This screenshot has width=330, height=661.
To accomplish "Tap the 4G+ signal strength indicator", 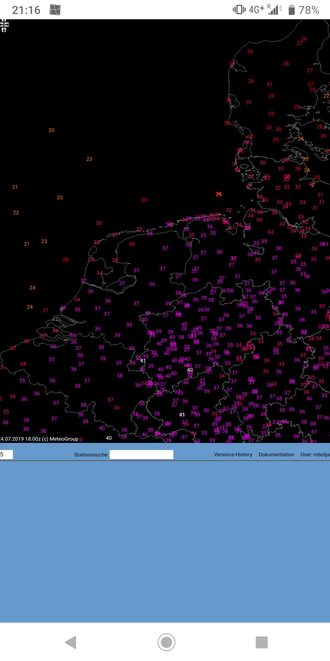I will click(x=265, y=10).
